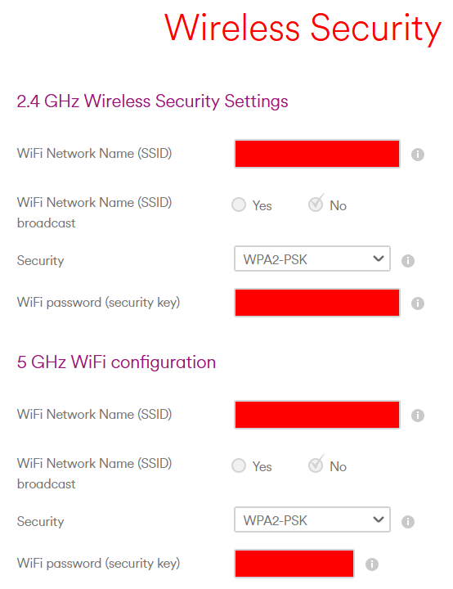
Task: Select No for 5 GHz SSID broadcast
Action: [316, 465]
